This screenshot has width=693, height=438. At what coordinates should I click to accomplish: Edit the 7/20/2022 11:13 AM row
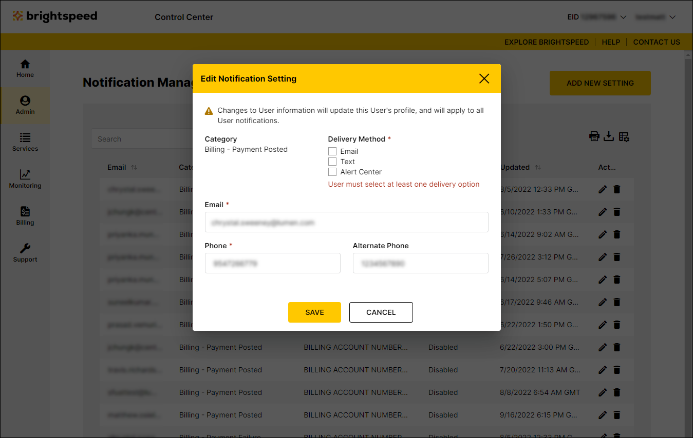(603, 370)
